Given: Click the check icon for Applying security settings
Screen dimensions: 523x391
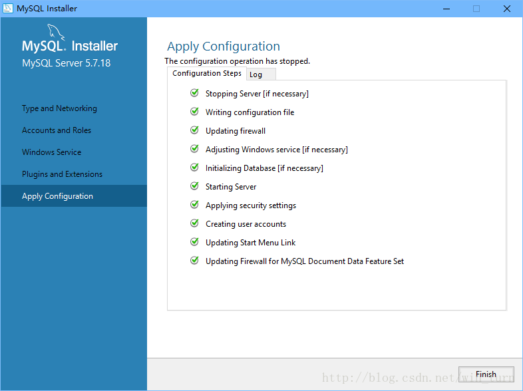Looking at the screenshot, I should 194,205.
